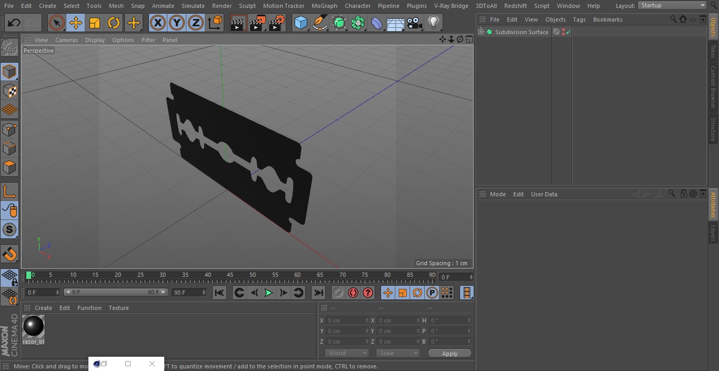Open the Deformer objects icon

377,23
